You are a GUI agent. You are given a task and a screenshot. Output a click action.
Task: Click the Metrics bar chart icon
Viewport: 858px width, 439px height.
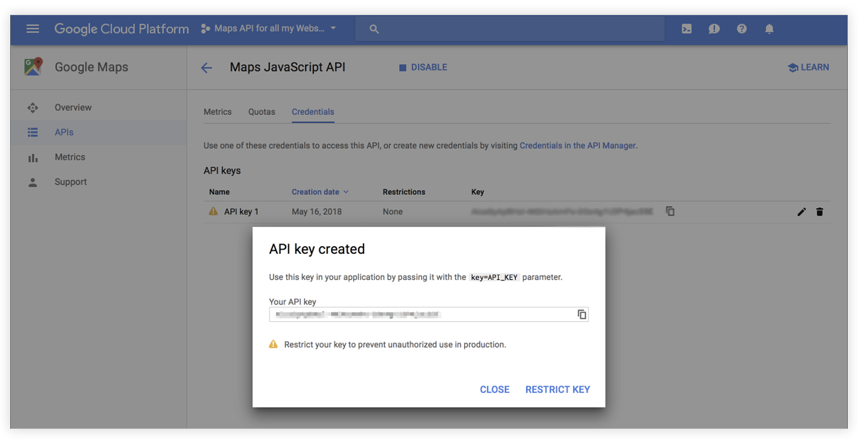(33, 158)
